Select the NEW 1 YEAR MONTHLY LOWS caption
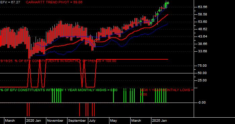This screenshot has width=235, height=124. tap(167, 92)
